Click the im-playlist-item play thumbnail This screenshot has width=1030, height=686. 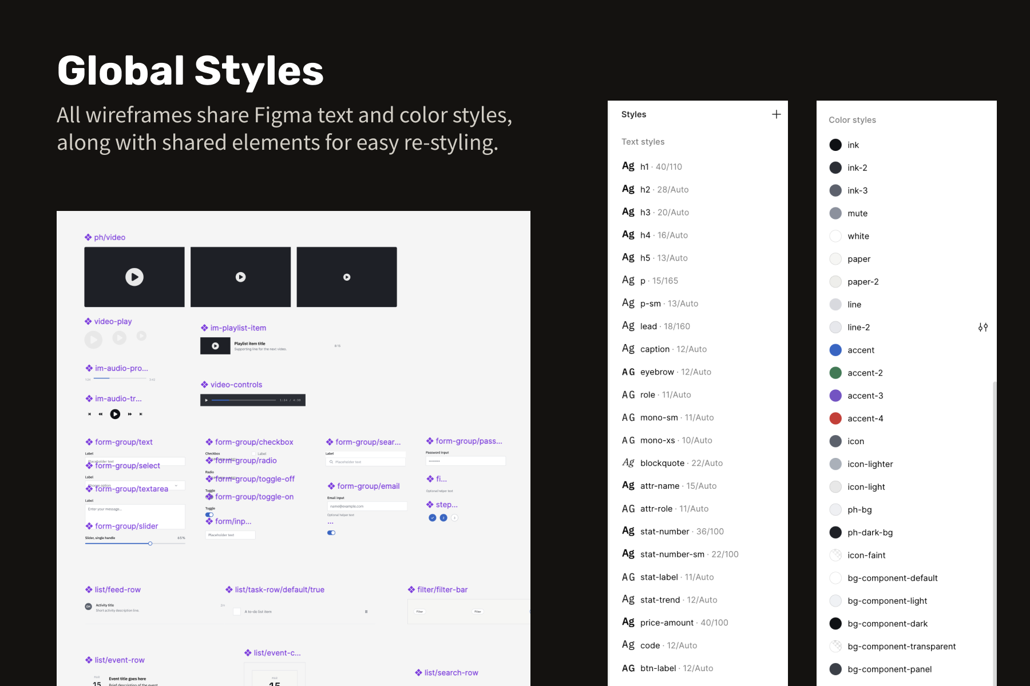coord(215,346)
